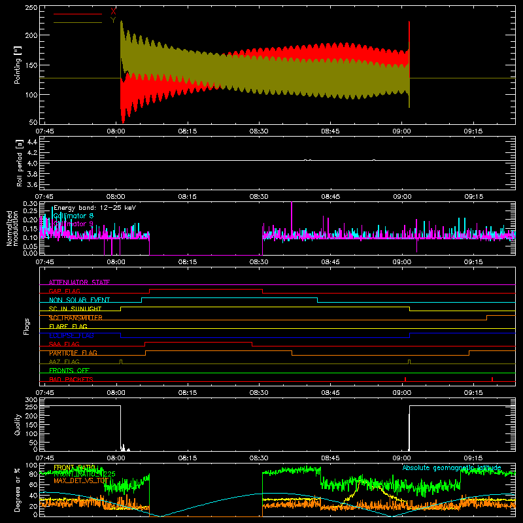Click the 08:15 tick under the Pointing panel
Screen dimensions: 523x523
pyautogui.click(x=188, y=131)
